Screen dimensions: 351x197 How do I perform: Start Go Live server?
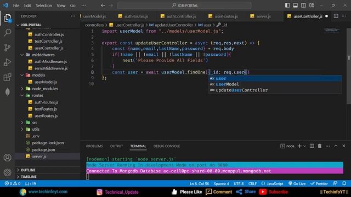[x=297, y=184]
